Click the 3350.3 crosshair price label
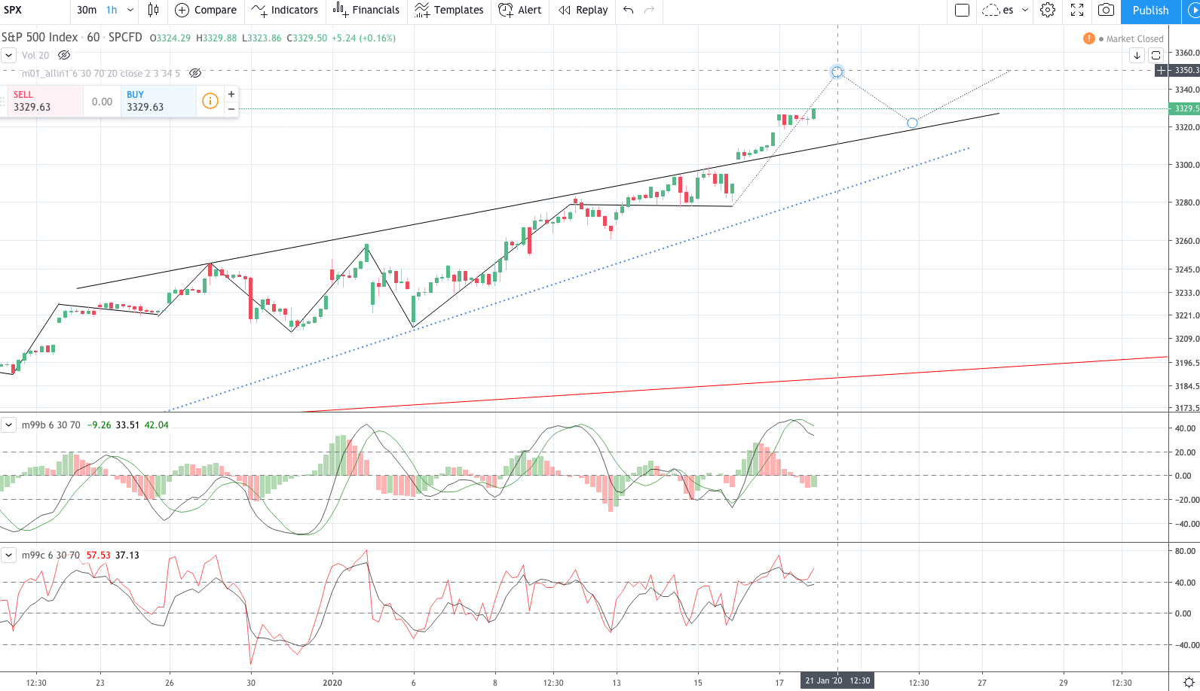This screenshot has height=691, width=1200. (x=1184, y=70)
